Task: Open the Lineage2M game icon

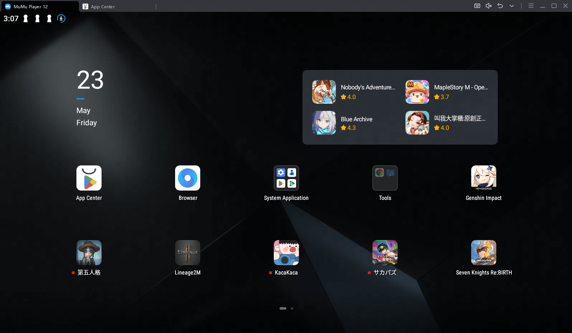Action: 188,253
